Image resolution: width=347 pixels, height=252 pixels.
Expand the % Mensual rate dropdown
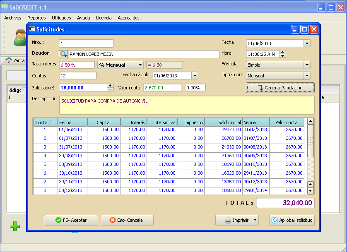pos(140,65)
